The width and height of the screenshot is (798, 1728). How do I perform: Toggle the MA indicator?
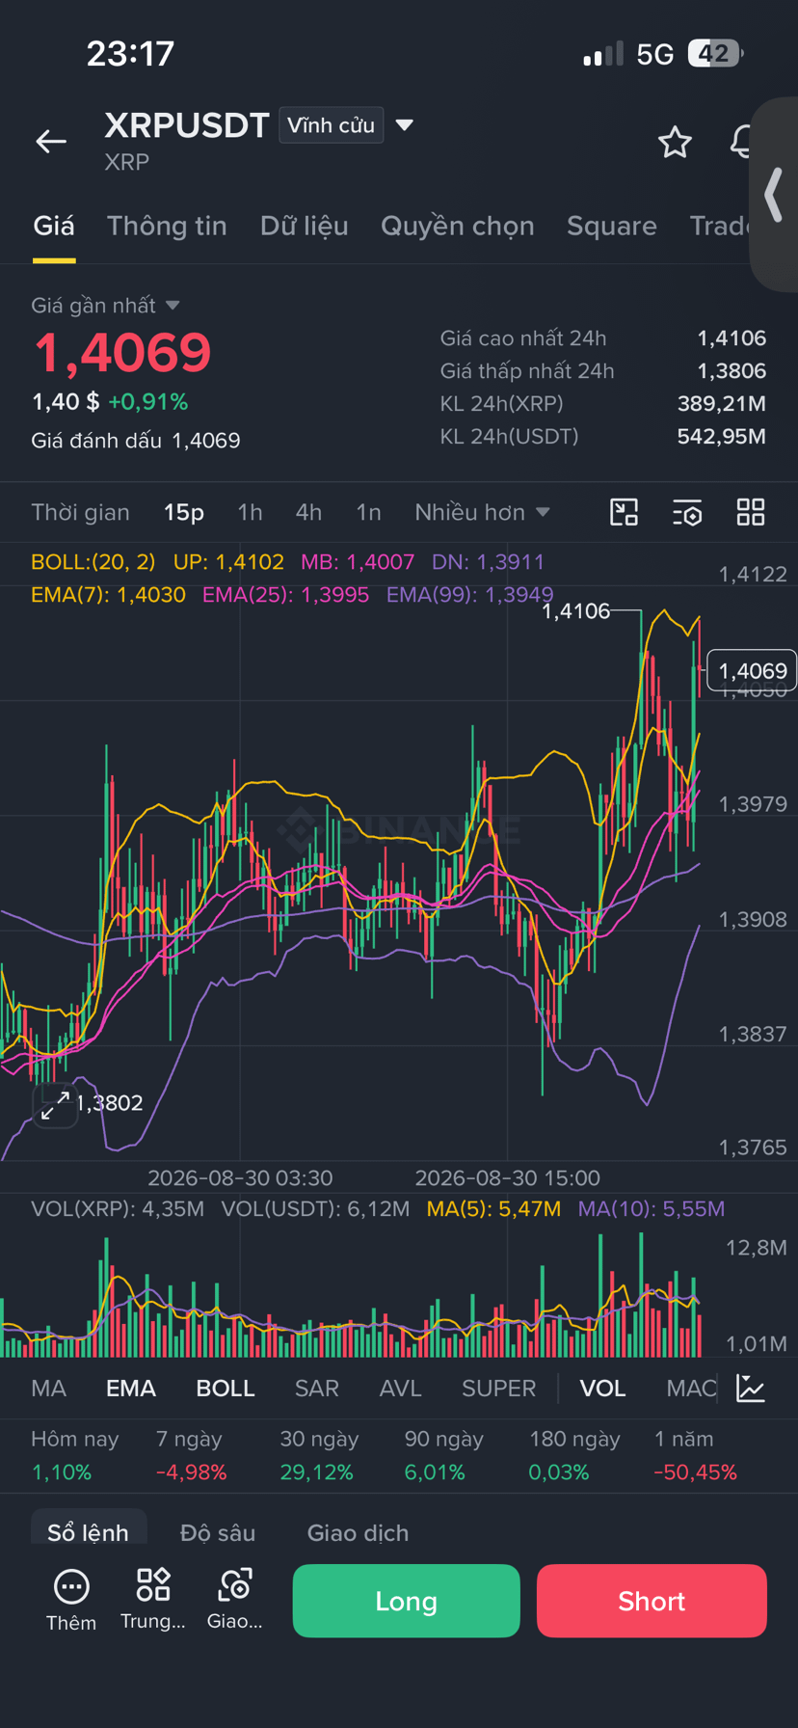(x=48, y=1389)
